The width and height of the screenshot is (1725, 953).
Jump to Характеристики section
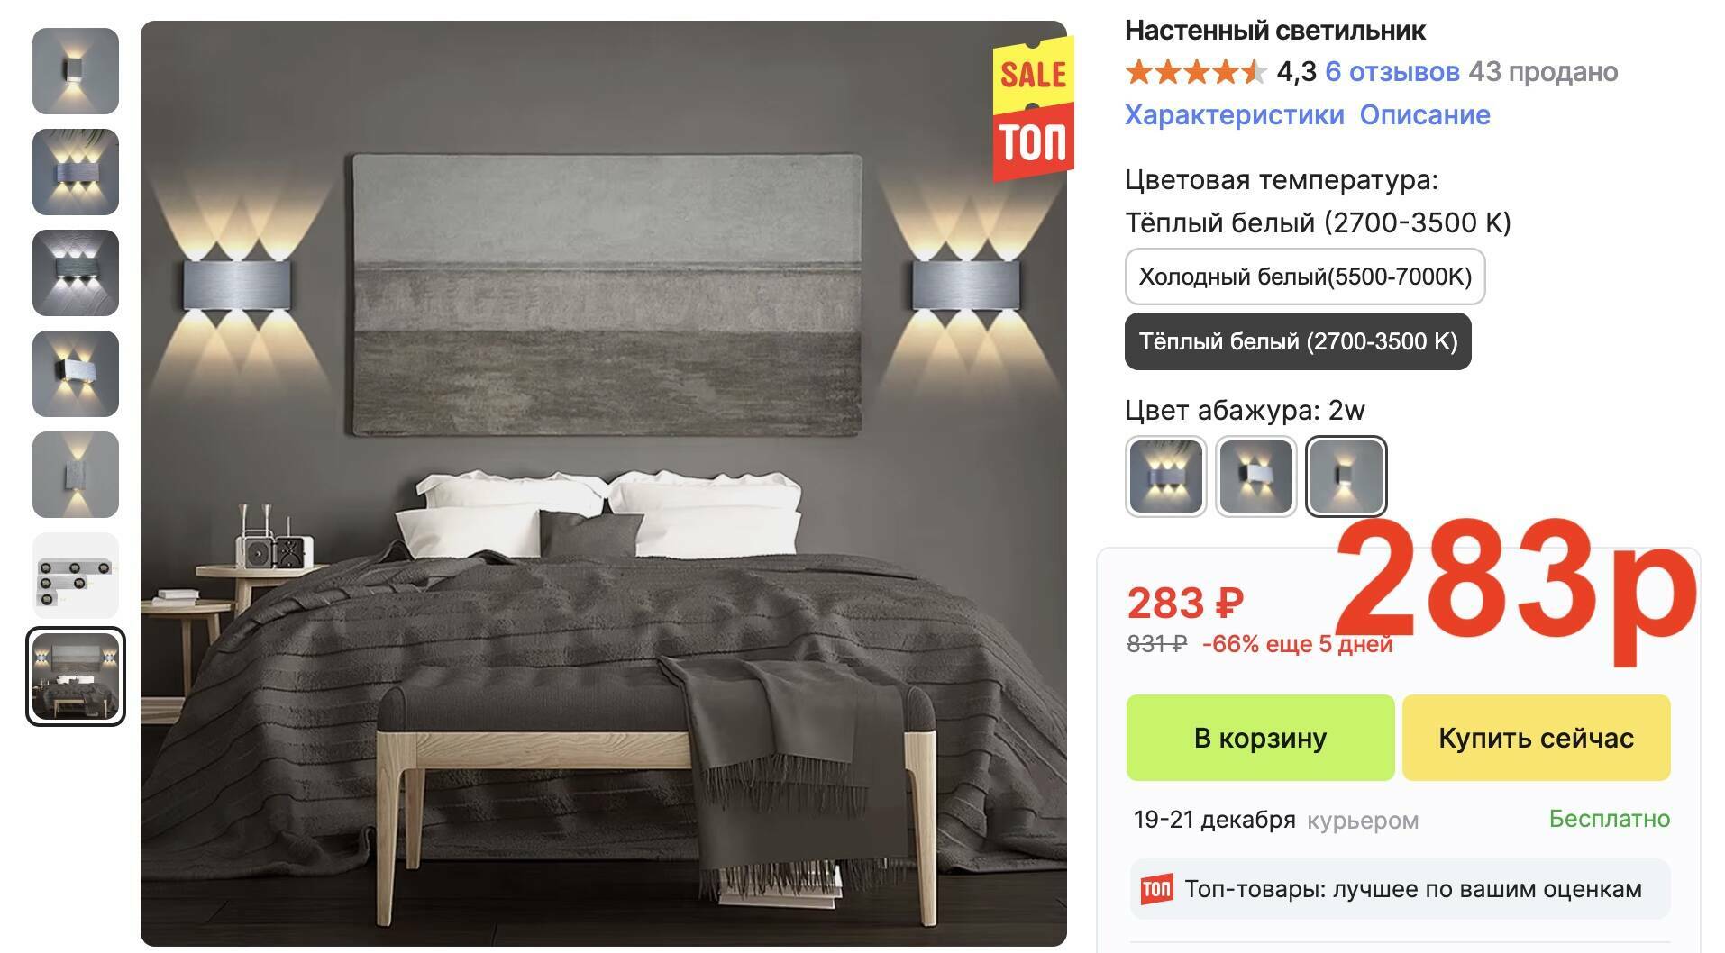coord(1235,115)
